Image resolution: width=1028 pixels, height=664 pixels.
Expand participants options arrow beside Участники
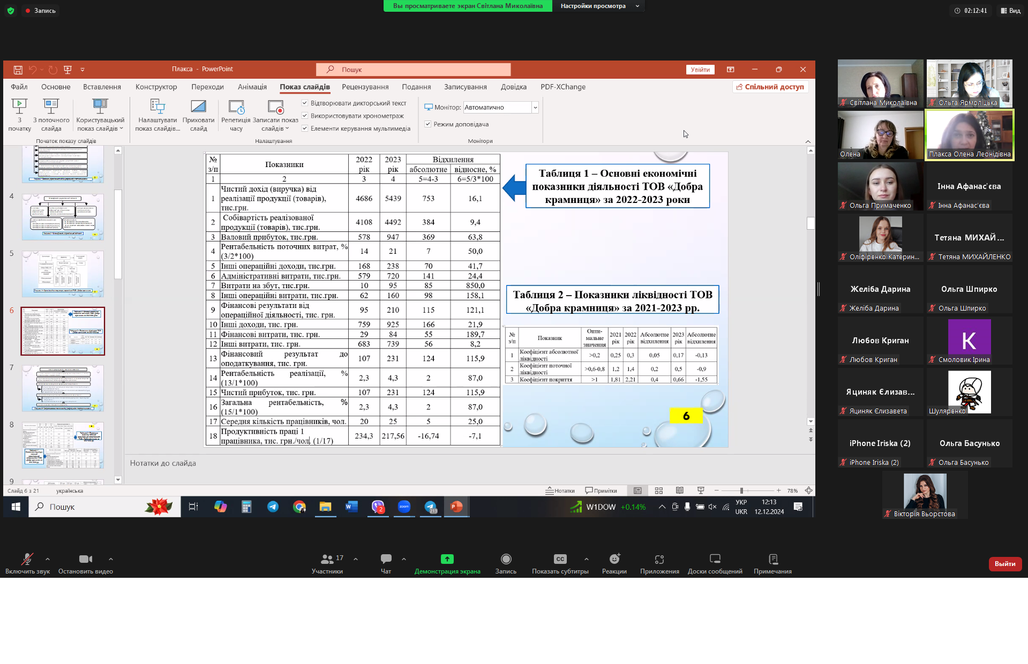pos(356,559)
